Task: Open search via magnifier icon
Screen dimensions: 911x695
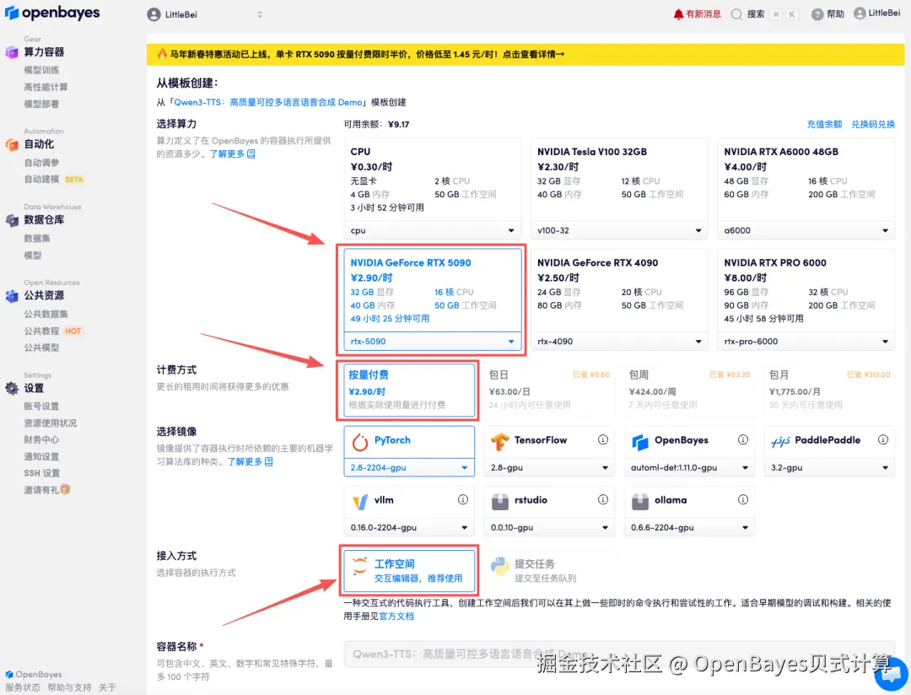Action: 736,13
